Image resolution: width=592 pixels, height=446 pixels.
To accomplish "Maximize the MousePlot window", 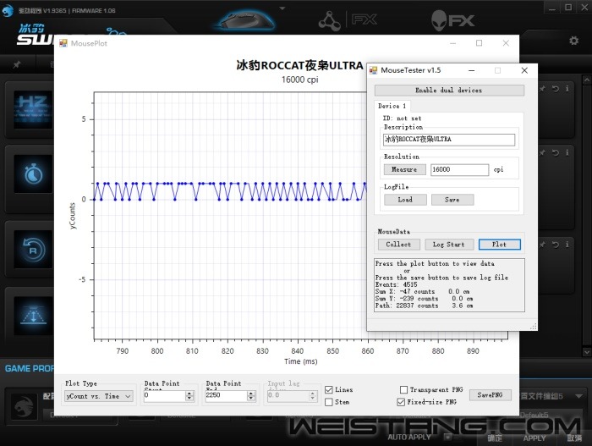I will point(480,43).
